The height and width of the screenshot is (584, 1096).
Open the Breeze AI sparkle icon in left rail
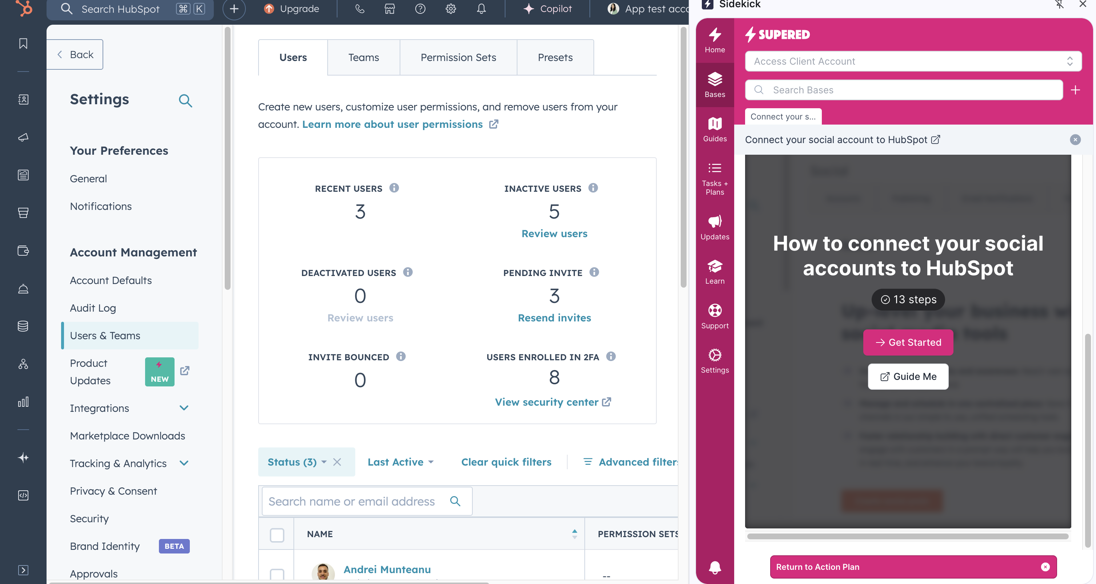[23, 458]
